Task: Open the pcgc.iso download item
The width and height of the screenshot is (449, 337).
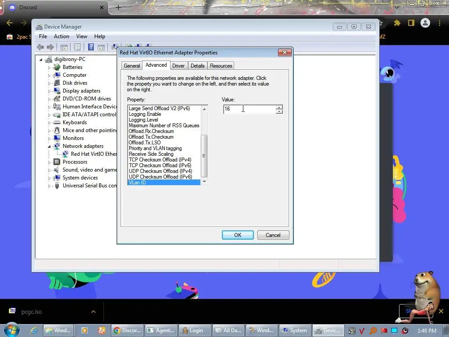Action: (32, 312)
